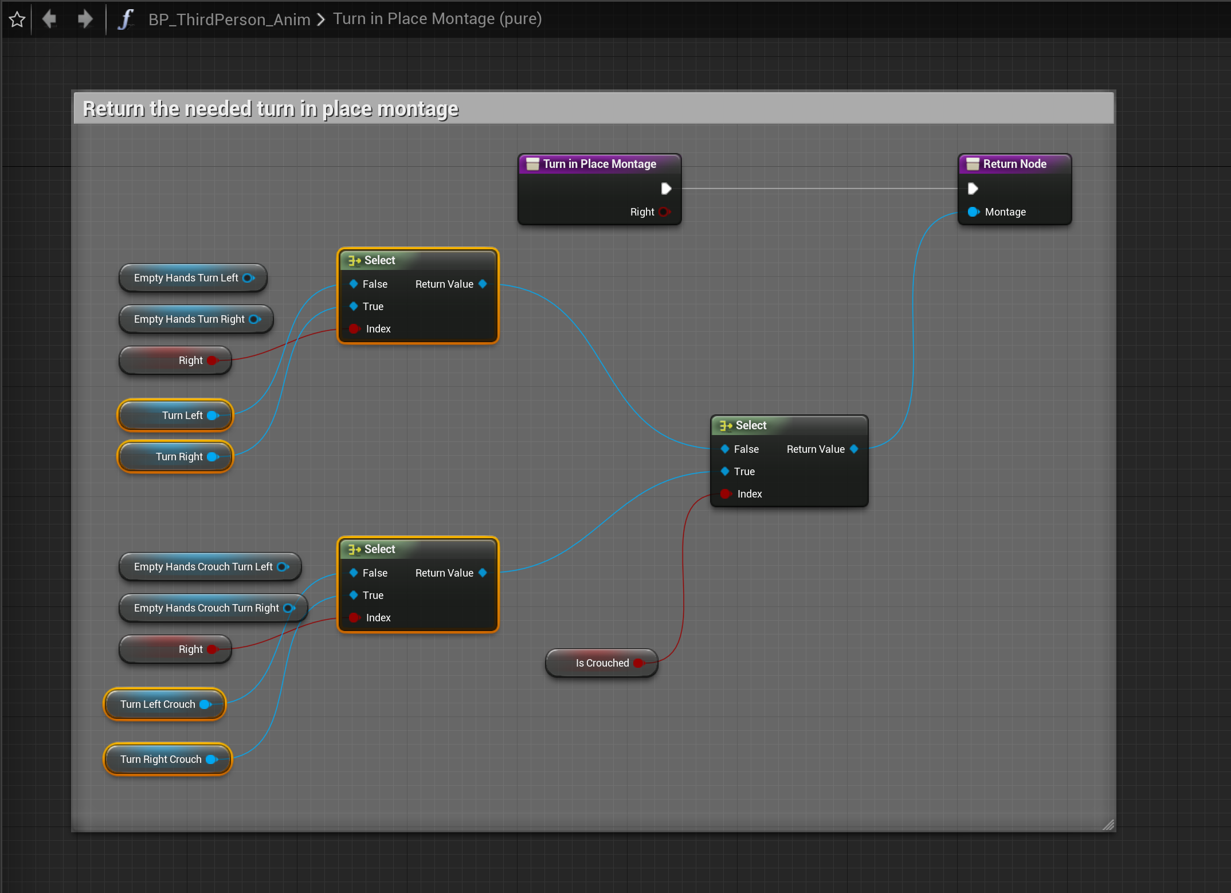Click Return Value pin of bottom Select node
This screenshot has height=893, width=1231.
[483, 573]
